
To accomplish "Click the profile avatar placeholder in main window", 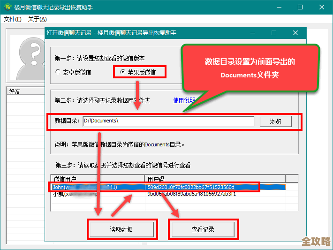I will pos(28,57).
